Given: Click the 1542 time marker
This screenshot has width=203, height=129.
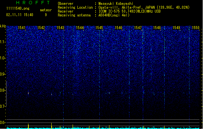Looking at the screenshot, I should pyautogui.click(x=41, y=28).
